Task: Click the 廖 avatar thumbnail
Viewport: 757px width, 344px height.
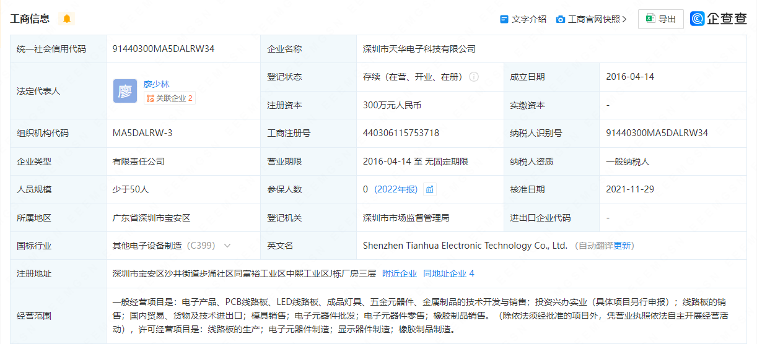Action: pyautogui.click(x=125, y=91)
